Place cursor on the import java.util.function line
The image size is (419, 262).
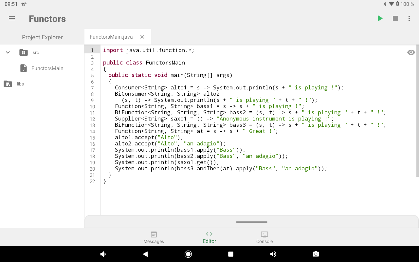click(149, 50)
